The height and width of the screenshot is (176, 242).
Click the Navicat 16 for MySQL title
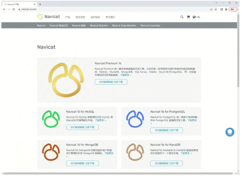point(80,112)
